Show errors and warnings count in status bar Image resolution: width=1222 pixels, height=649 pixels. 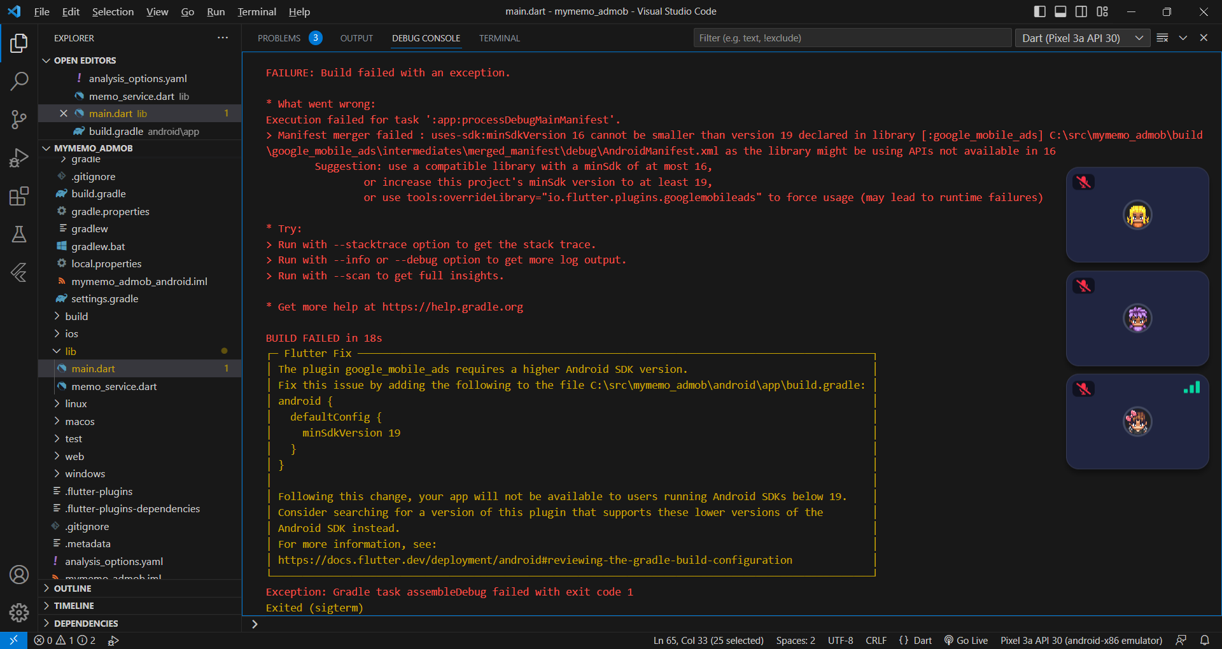(x=65, y=640)
